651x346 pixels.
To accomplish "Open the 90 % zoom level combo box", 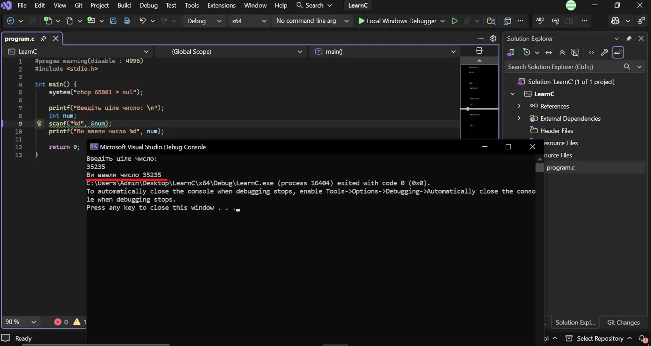I will (x=20, y=322).
